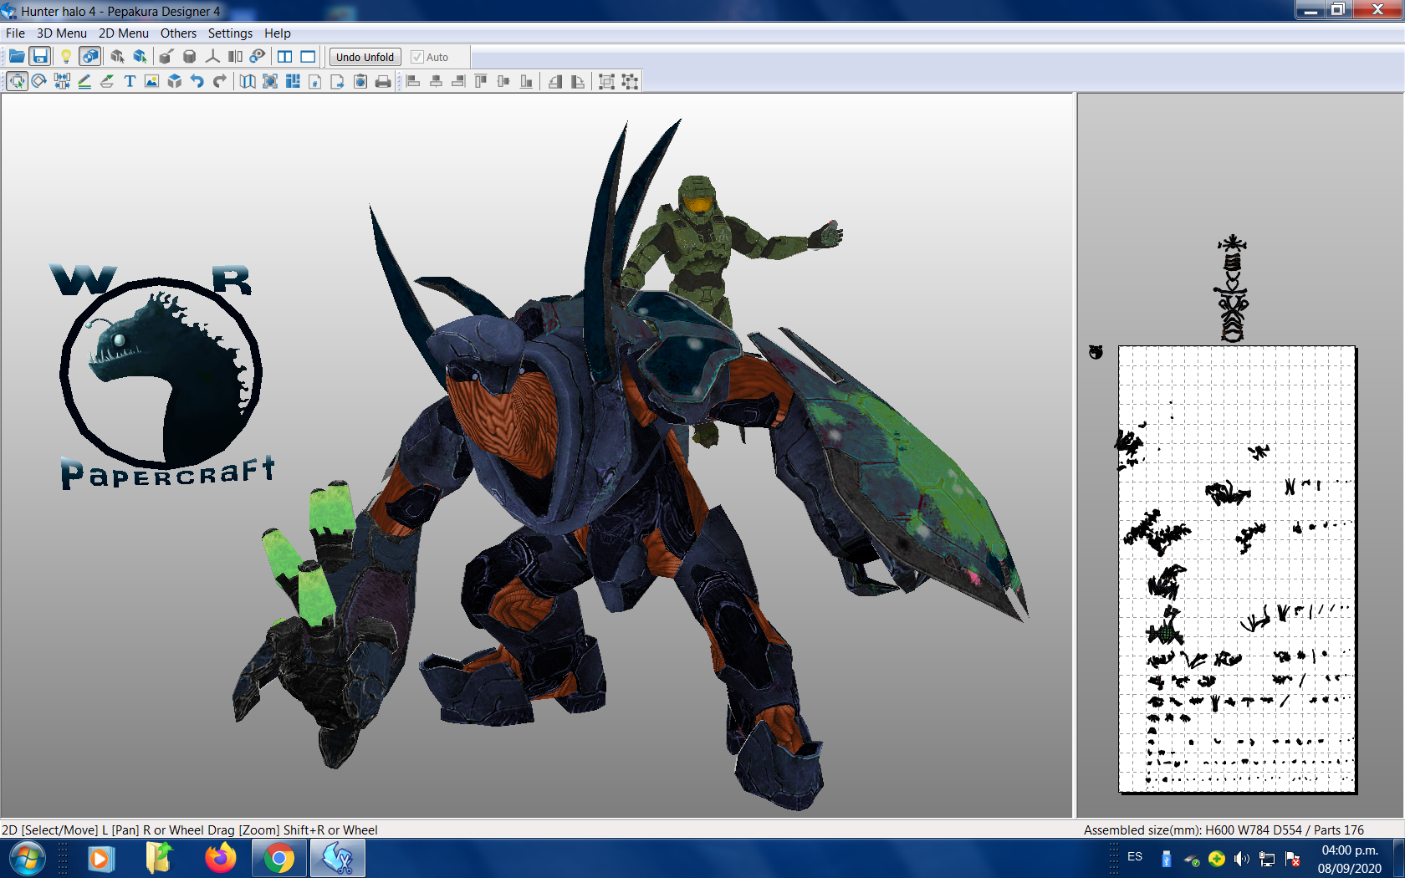Open the Settings menu

click(x=230, y=33)
